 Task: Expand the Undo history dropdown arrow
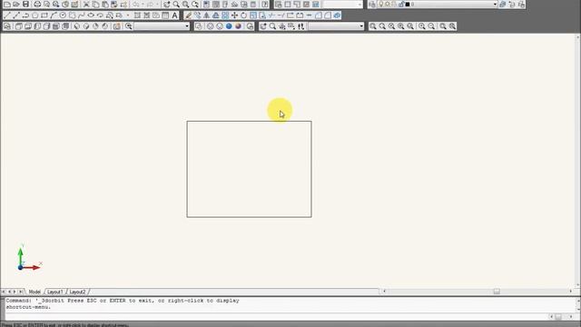(143, 5)
